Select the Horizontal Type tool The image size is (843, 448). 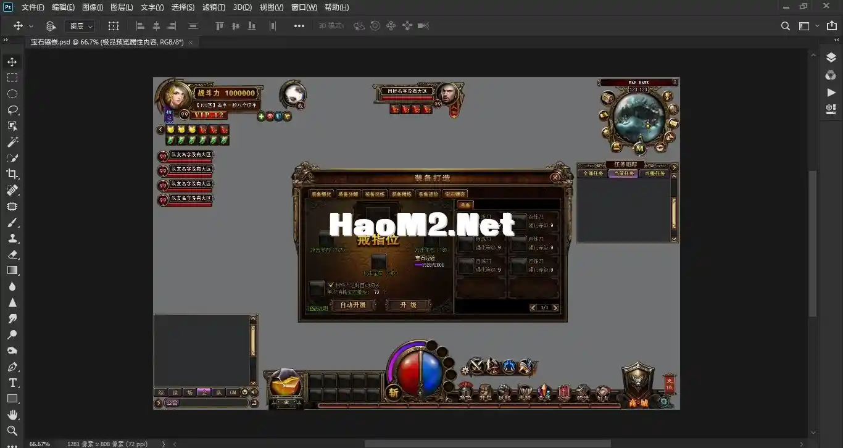click(12, 383)
